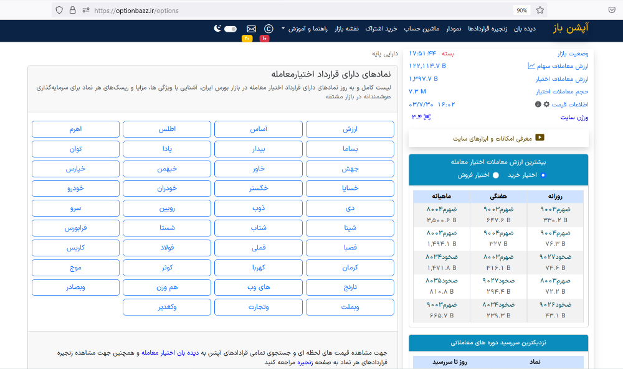Click the خودرو symbol button

(x=75, y=189)
